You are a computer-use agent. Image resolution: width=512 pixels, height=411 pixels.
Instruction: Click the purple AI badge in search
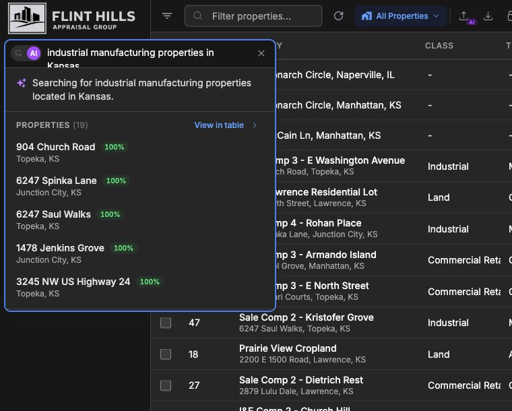[x=34, y=53]
